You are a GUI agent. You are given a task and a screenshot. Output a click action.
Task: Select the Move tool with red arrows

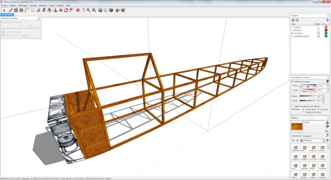coord(61,10)
